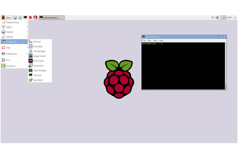
Task: Expand the arrow next to Help
Action: pos(27,48)
